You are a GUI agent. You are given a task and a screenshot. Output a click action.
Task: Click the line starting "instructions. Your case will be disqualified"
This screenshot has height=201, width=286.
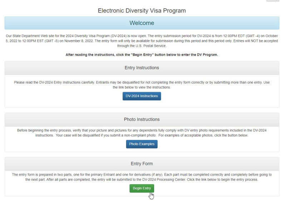(142, 135)
